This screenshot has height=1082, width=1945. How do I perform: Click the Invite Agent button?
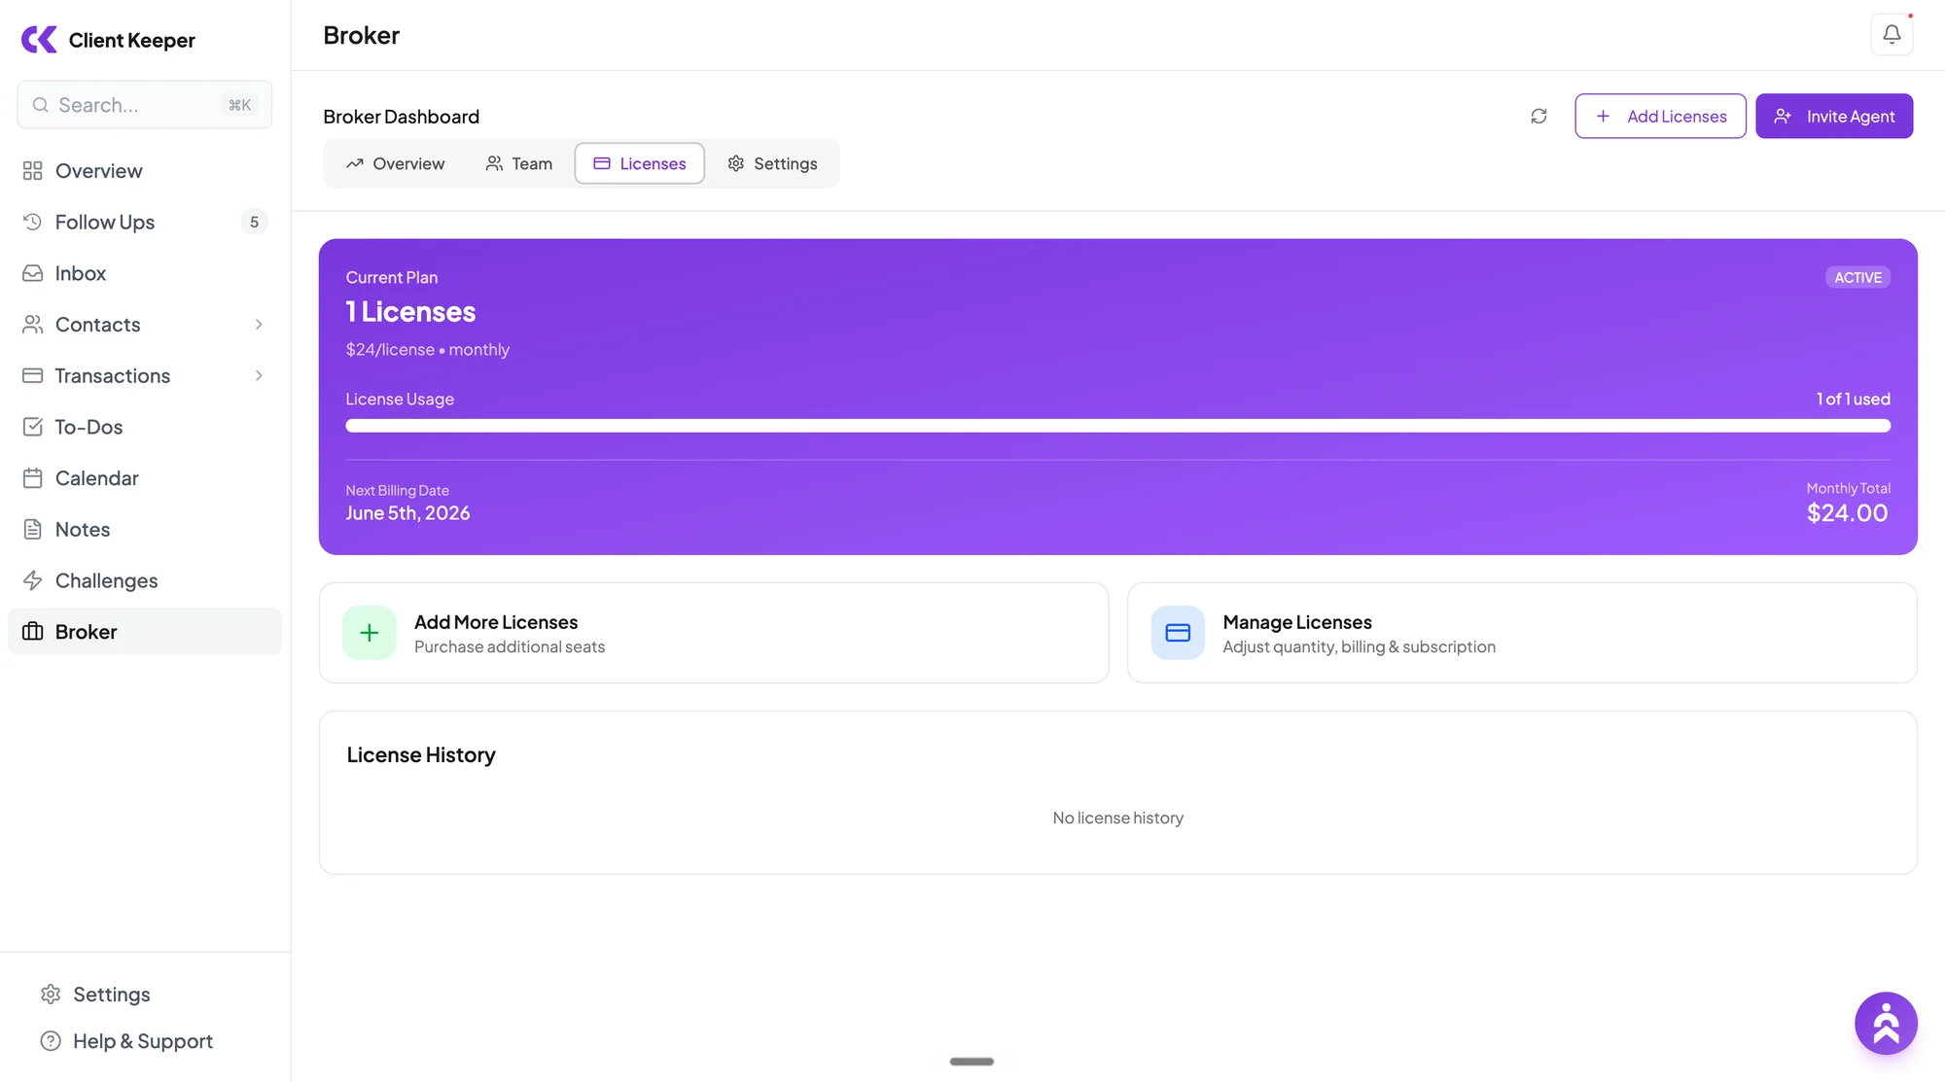1834,116
